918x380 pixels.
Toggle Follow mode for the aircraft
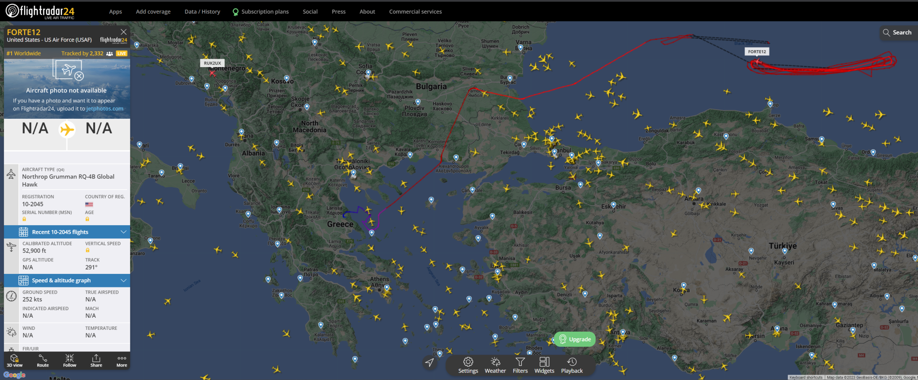[x=69, y=360]
